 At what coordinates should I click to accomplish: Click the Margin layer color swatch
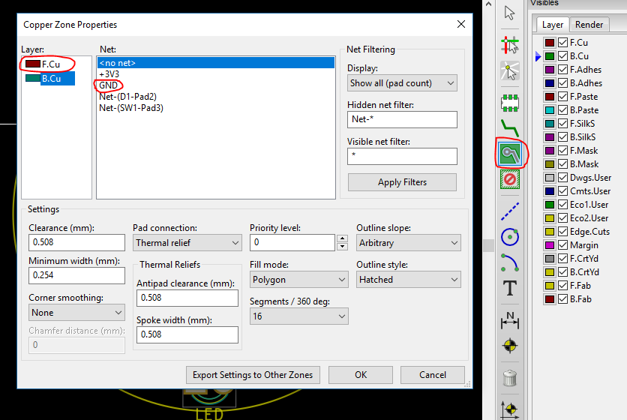pos(550,245)
